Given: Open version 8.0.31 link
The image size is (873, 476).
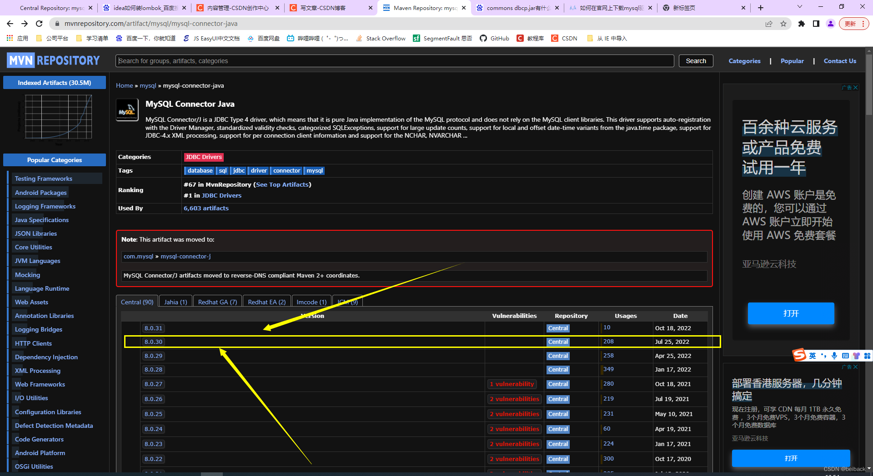Looking at the screenshot, I should pos(153,328).
